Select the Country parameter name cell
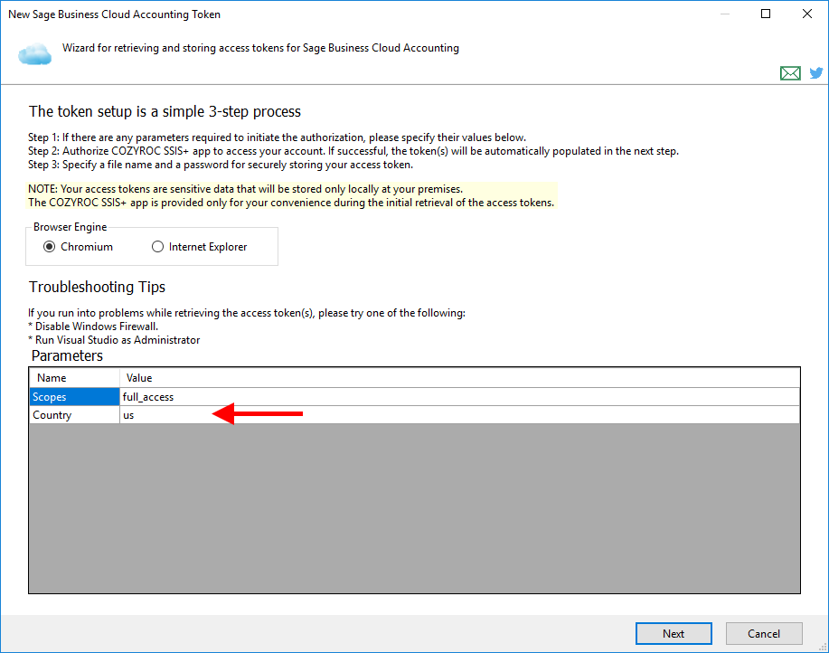Image resolution: width=829 pixels, height=653 pixels. click(74, 415)
